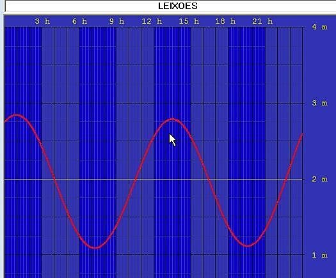Click the 12 h time label
The height and width of the screenshot is (278, 336).
click(152, 21)
